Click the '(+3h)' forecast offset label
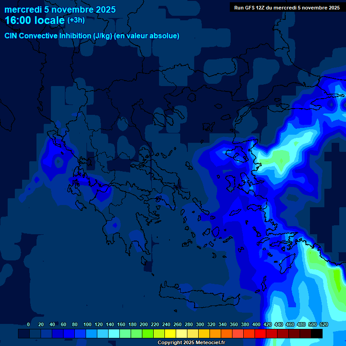Screen dimensions: 346x346 [x=76, y=20]
